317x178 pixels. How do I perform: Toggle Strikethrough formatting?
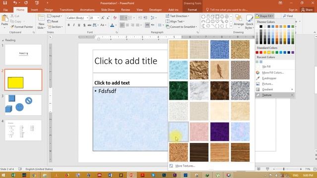pyautogui.click(x=89, y=25)
